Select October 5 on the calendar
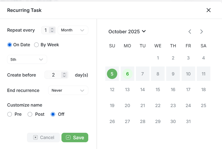The image size is (222, 149). (112, 74)
